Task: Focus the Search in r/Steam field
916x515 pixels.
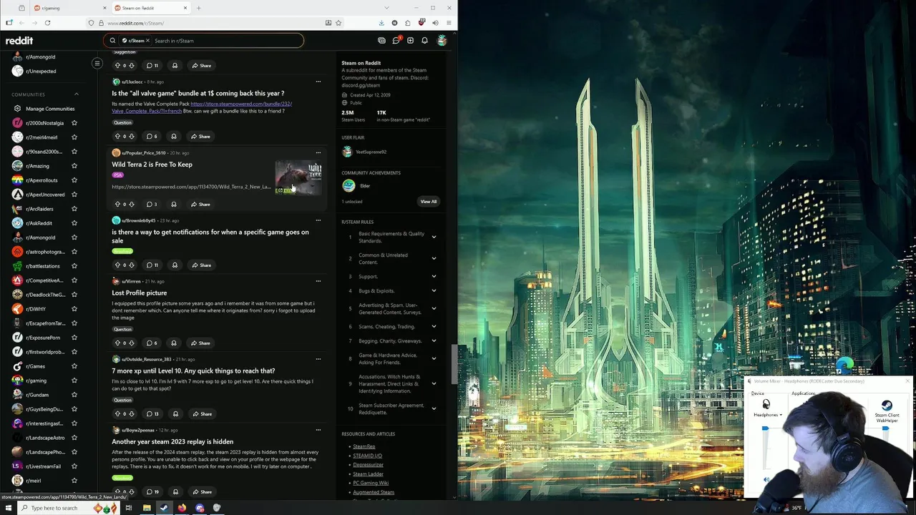Action: pyautogui.click(x=225, y=41)
